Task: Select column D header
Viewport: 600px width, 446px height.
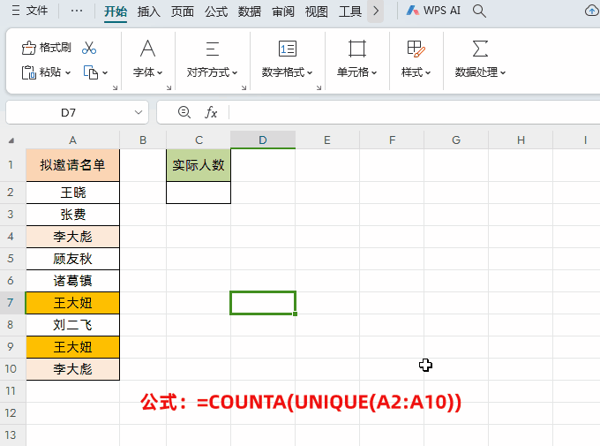Action: click(263, 140)
